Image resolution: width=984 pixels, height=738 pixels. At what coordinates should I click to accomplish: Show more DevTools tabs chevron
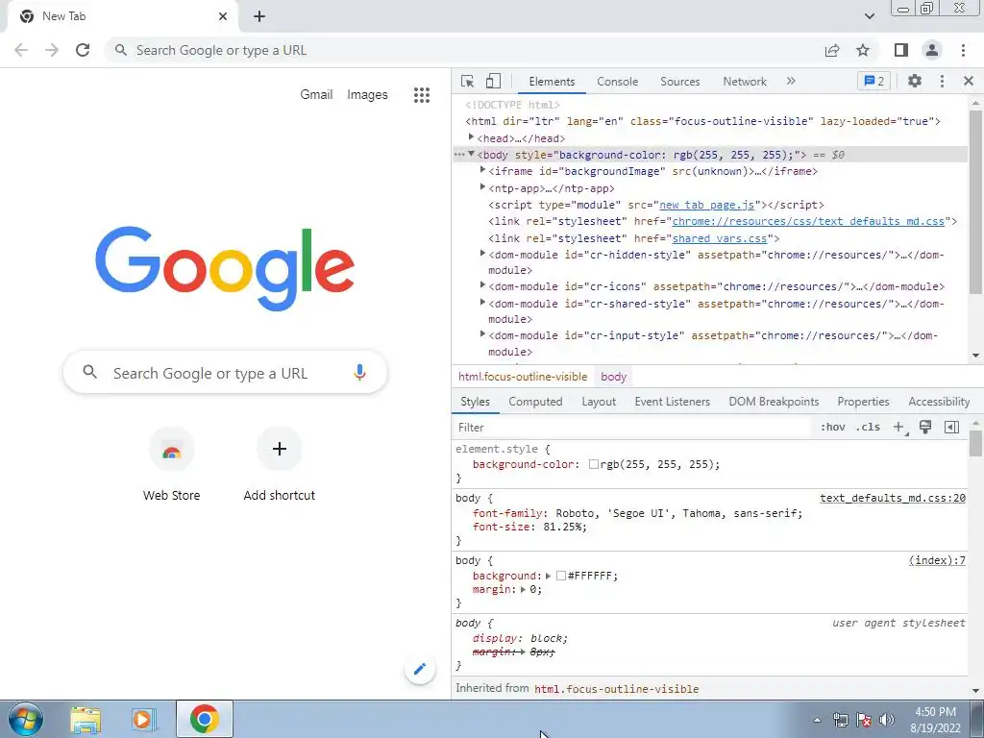pos(791,81)
